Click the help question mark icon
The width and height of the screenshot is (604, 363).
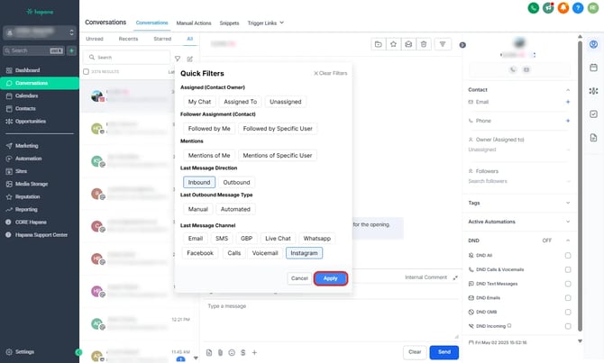pos(578,8)
